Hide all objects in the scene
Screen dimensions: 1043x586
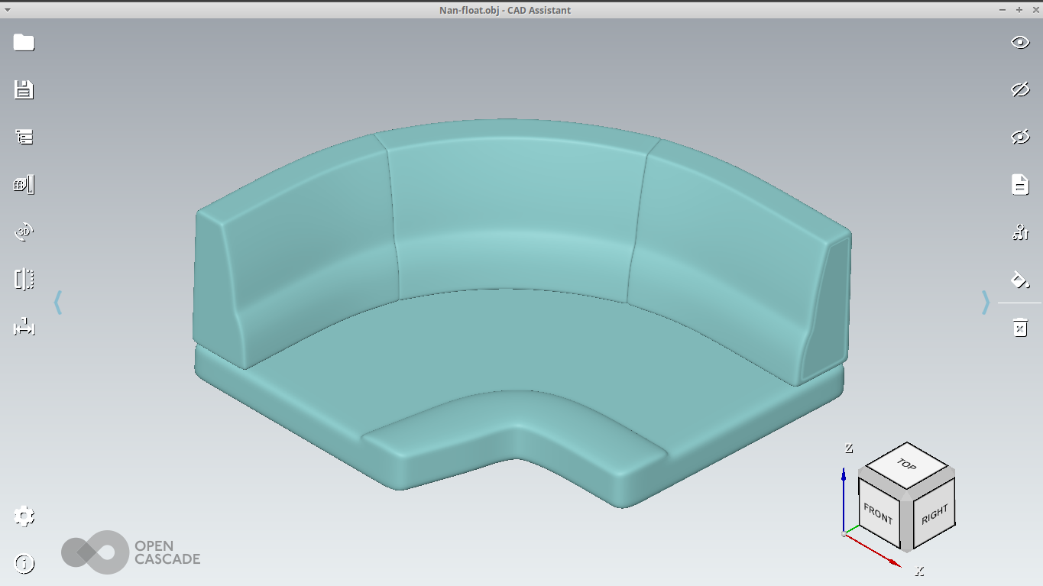[x=1019, y=89]
